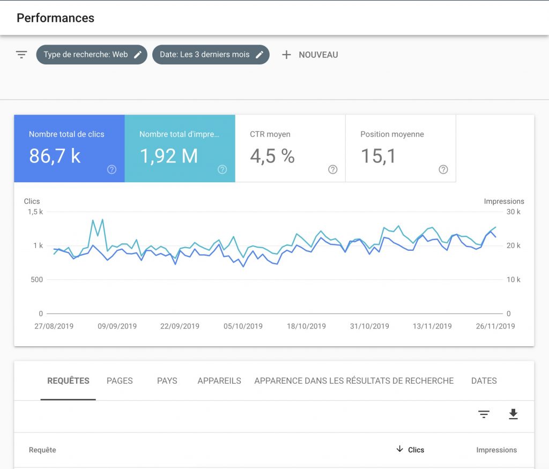
Task: Open help icon on total impressions card
Action: click(x=222, y=169)
